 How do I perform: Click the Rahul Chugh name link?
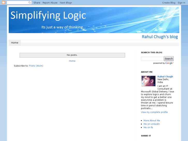point(165,77)
